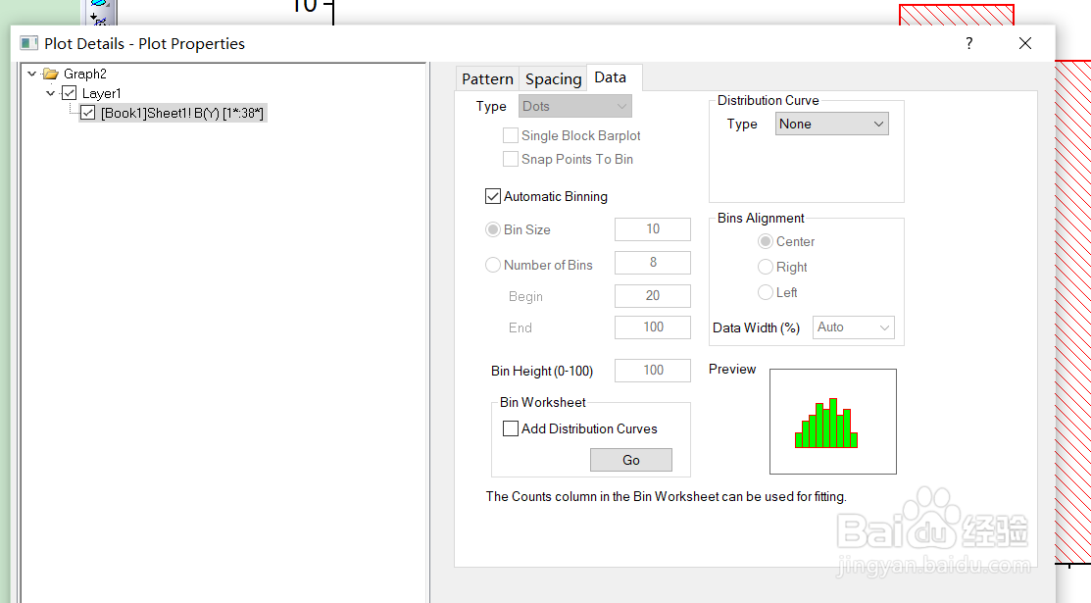Click the End value field
Viewport: 1091px width, 603px height.
[653, 327]
